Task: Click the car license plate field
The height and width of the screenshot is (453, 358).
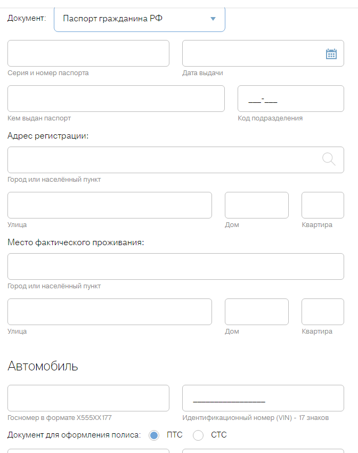Action: [88, 398]
